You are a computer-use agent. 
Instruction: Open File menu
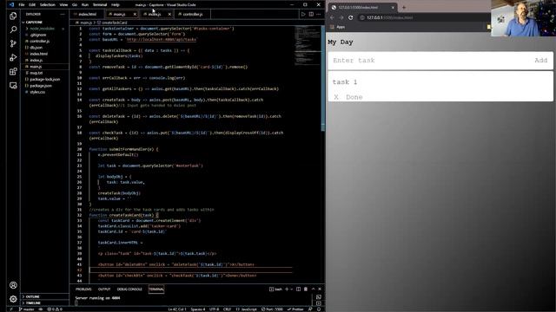pos(22,4)
